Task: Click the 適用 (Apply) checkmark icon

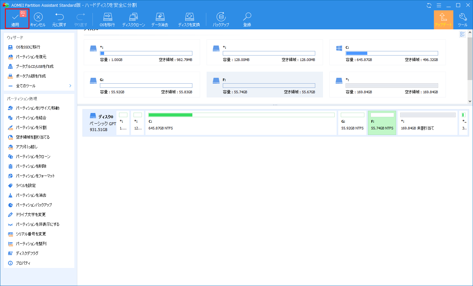Action: [15, 17]
